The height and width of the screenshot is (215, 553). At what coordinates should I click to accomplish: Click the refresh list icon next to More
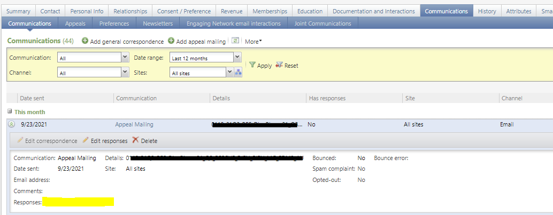(235, 41)
